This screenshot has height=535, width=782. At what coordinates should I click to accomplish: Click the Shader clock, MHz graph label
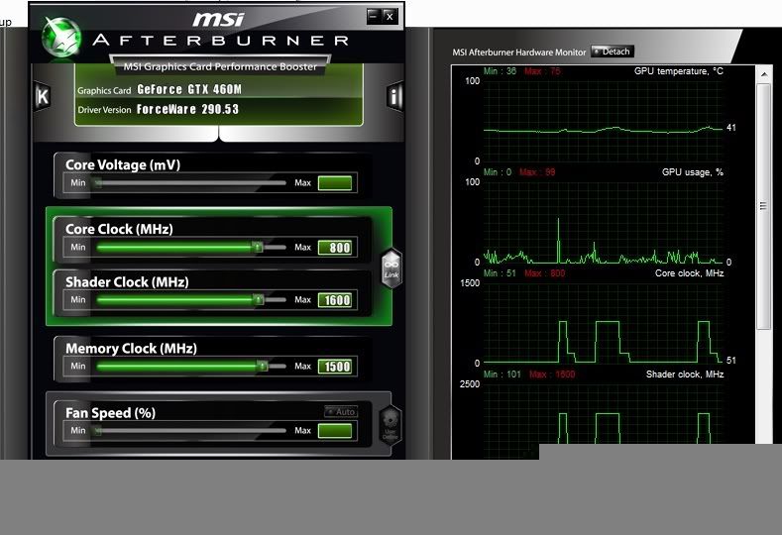pyautogui.click(x=685, y=374)
